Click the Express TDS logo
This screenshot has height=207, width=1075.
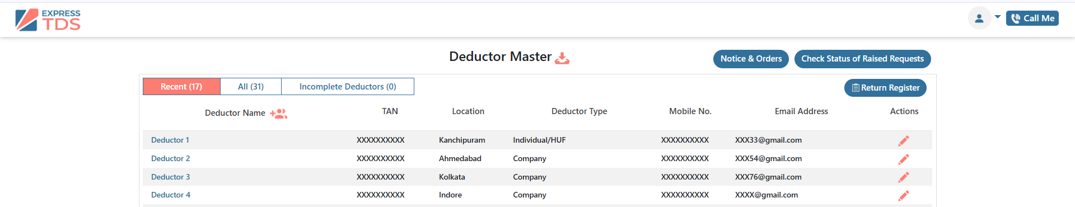click(x=48, y=20)
